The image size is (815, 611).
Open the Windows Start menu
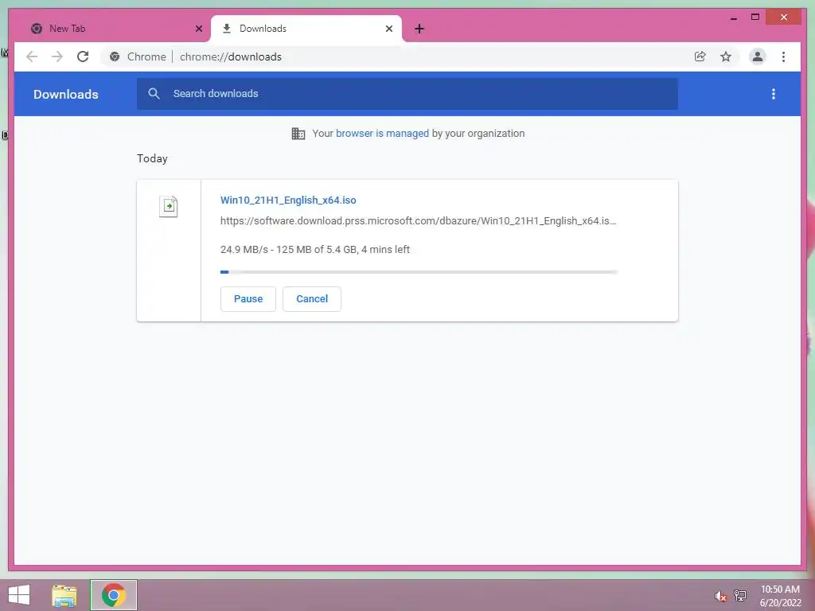[x=19, y=595]
